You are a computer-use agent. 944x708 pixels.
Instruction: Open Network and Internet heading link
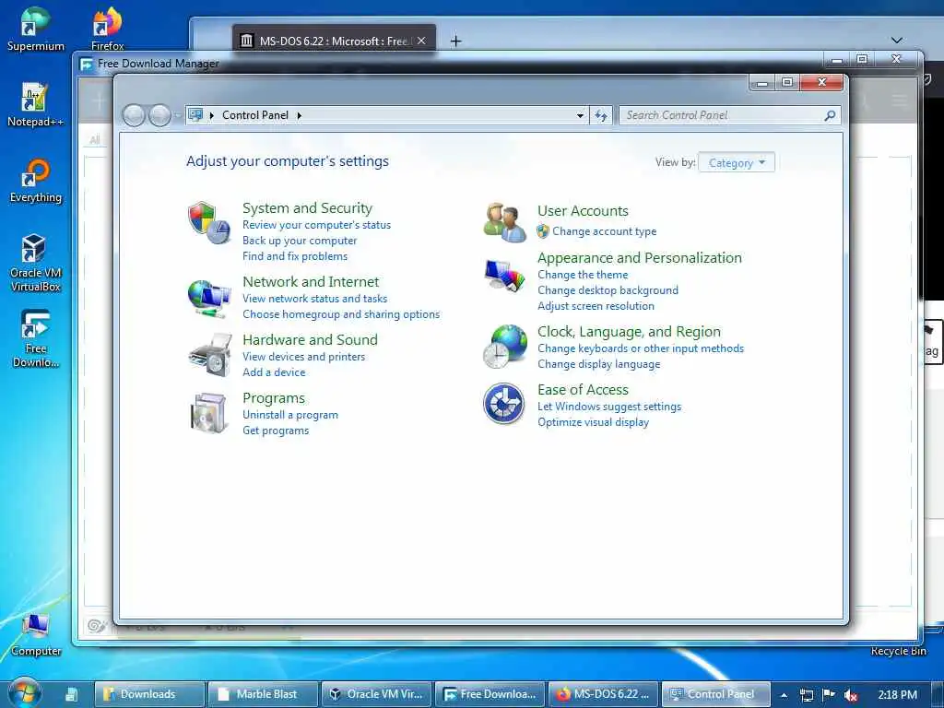(x=311, y=282)
